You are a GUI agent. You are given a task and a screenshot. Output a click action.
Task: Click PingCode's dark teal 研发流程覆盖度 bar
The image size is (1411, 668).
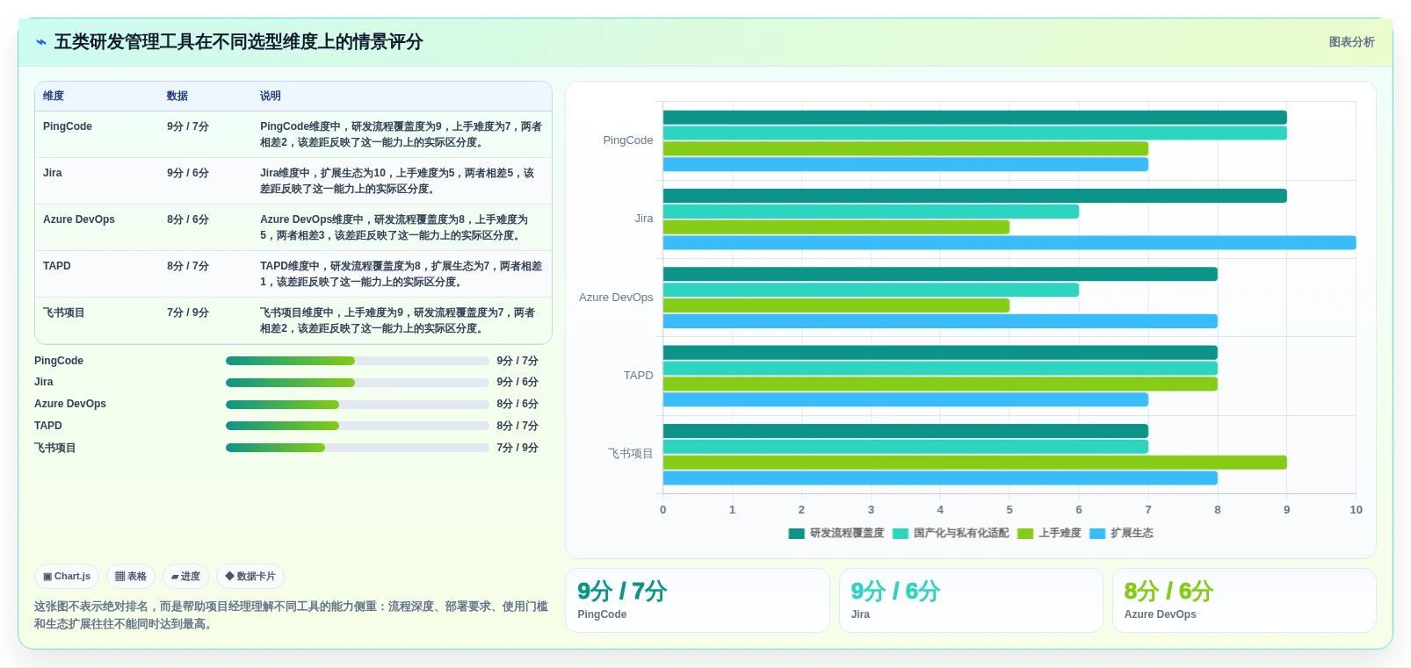[975, 118]
